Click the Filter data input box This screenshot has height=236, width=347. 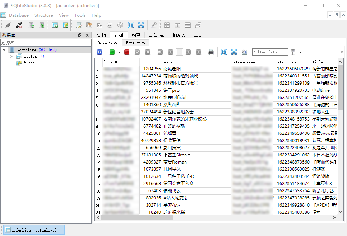point(270,52)
